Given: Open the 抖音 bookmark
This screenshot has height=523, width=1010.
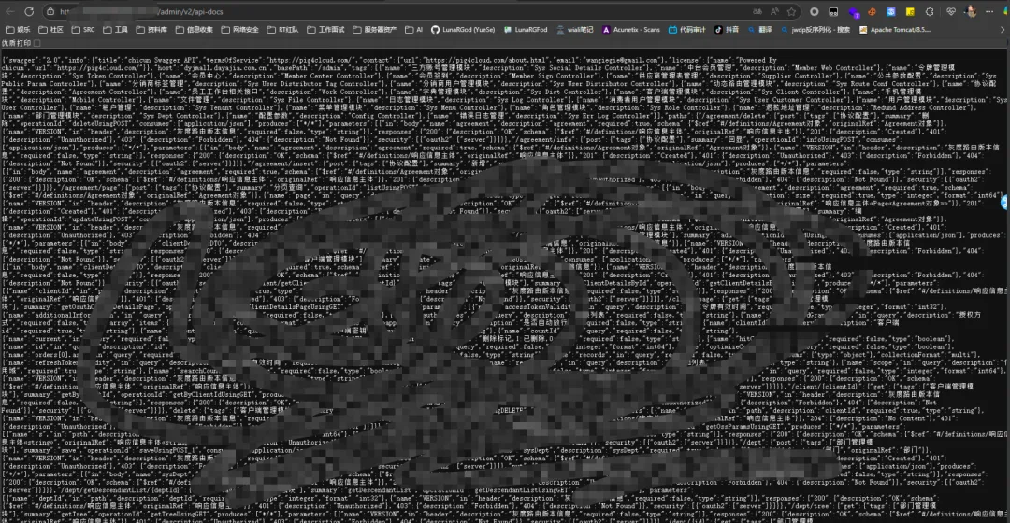Looking at the screenshot, I should coord(727,30).
